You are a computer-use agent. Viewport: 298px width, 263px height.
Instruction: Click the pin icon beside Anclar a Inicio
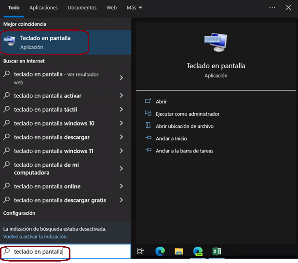(148, 138)
